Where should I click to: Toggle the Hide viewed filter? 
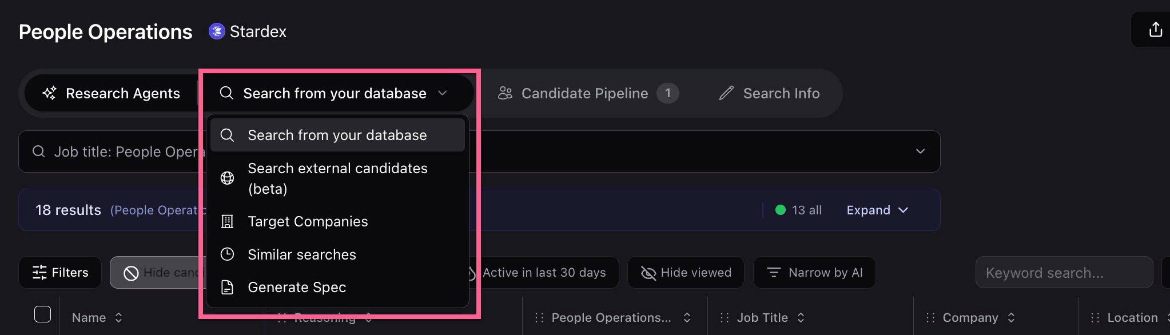tap(686, 273)
